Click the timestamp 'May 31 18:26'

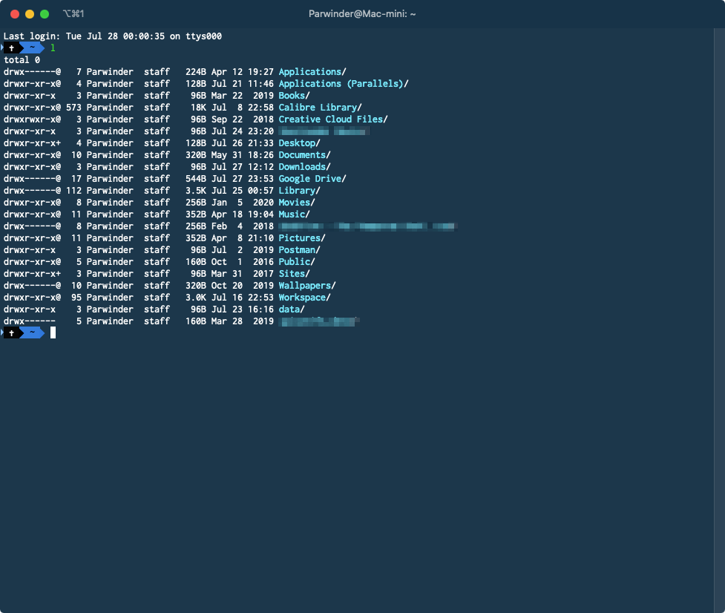pos(242,155)
